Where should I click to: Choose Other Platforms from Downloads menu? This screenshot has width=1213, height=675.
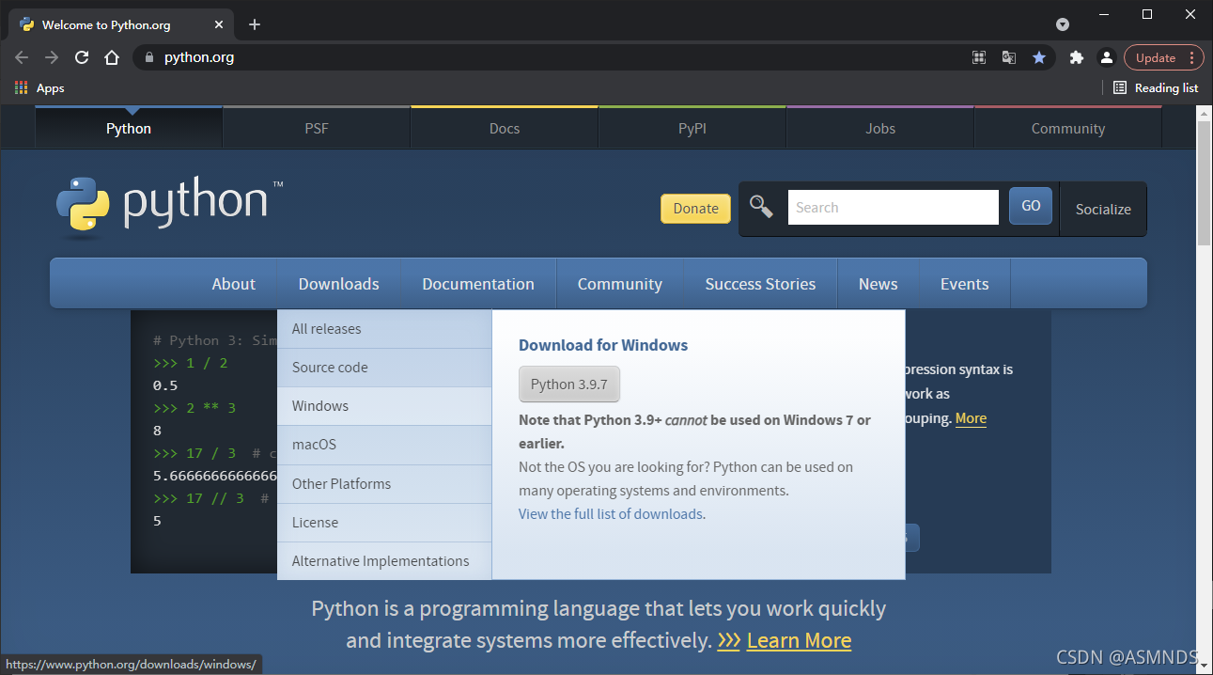tap(384, 484)
